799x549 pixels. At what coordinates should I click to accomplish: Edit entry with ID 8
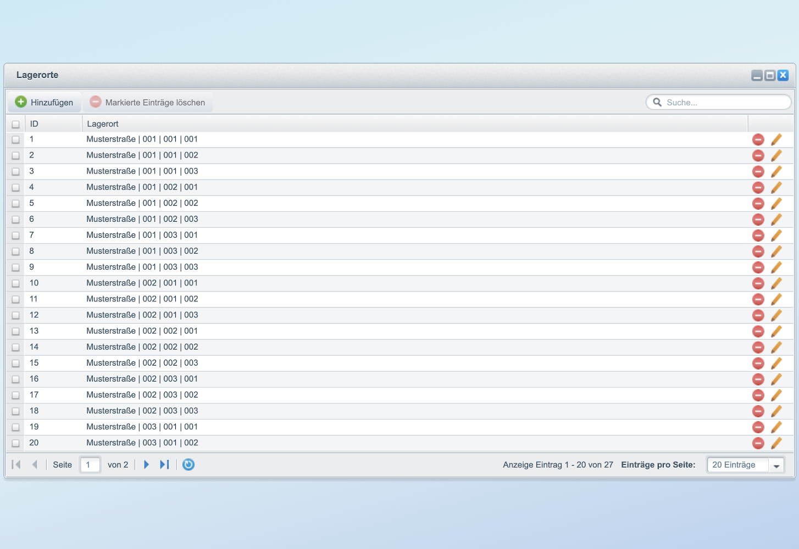(x=776, y=251)
